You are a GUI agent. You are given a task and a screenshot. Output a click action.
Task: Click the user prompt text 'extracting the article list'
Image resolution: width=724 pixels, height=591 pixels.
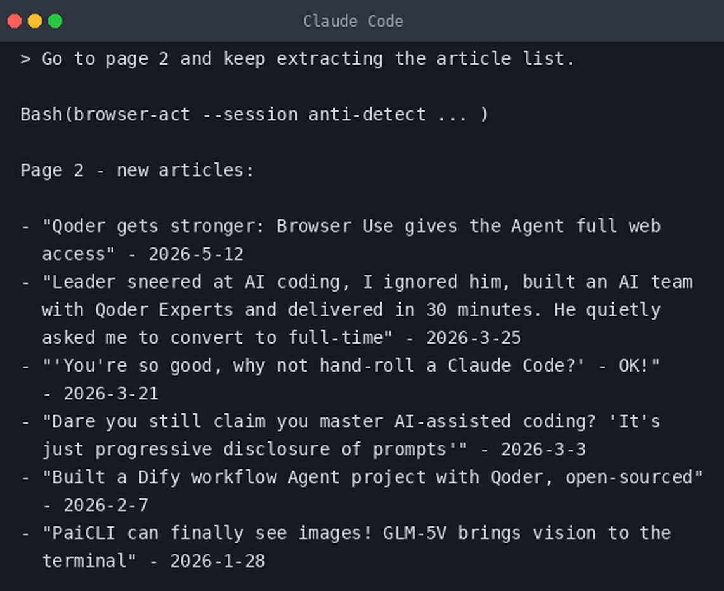[425, 59]
